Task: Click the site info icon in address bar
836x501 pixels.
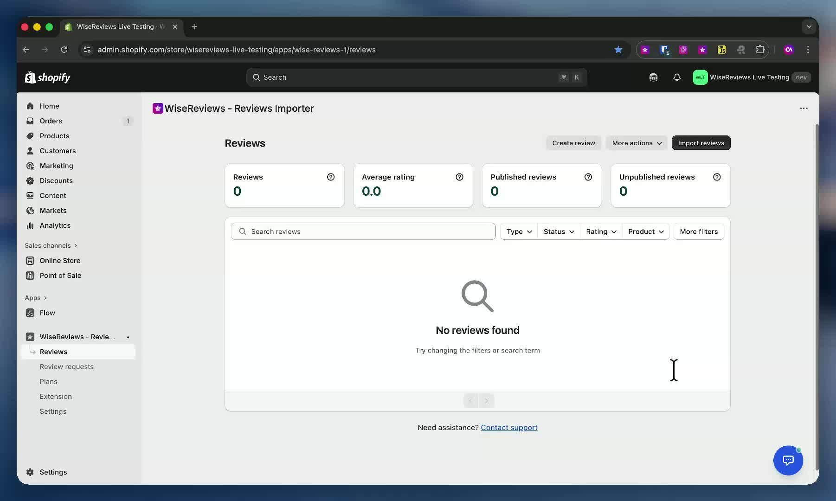Action: (87, 50)
